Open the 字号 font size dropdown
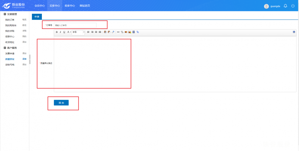Image resolution: width=299 pixels, height=151 pixels. (x=78, y=32)
